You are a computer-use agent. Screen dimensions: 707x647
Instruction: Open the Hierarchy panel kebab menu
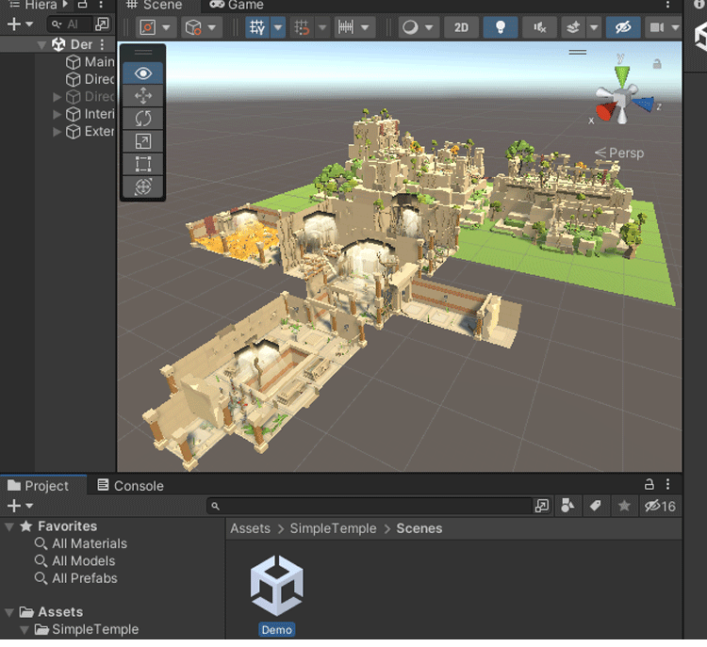[x=101, y=5]
